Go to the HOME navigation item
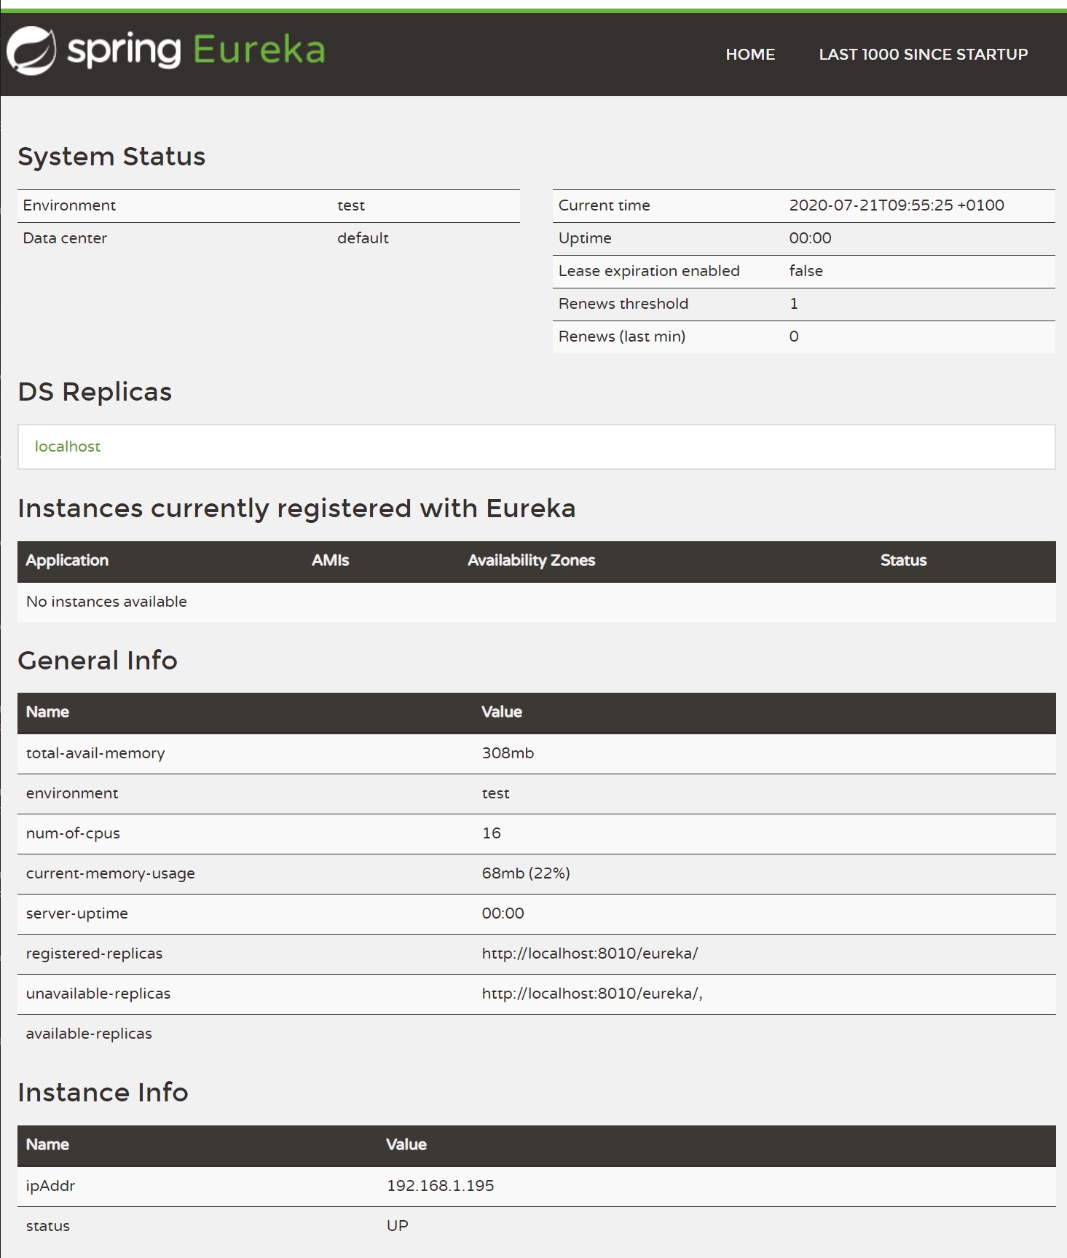The image size is (1067, 1258). click(x=749, y=55)
